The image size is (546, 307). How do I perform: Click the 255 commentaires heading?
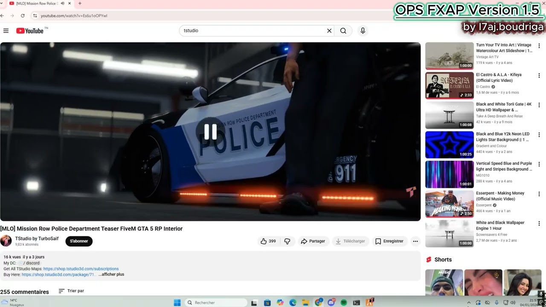click(x=24, y=292)
